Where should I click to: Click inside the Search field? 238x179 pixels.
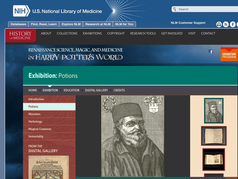pyautogui.click(x=205, y=9)
